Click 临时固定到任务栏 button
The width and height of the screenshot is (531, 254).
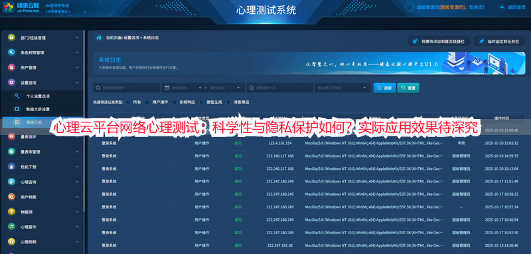(x=500, y=41)
